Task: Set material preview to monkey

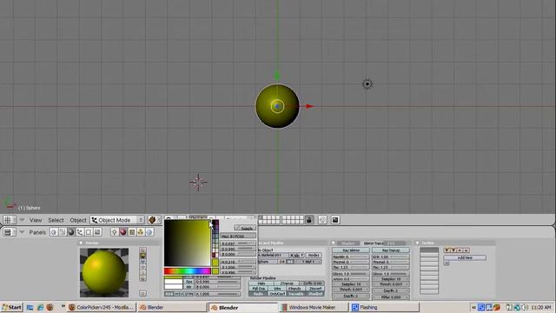Action: click(x=142, y=267)
